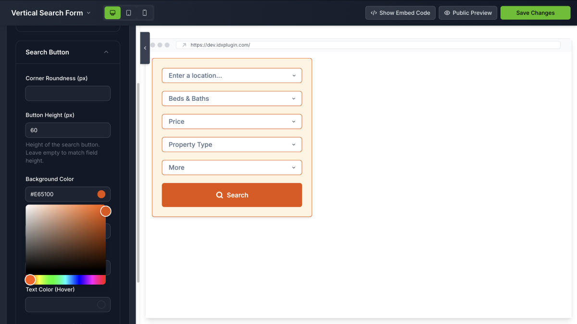Click the orange Search button

[x=232, y=195]
